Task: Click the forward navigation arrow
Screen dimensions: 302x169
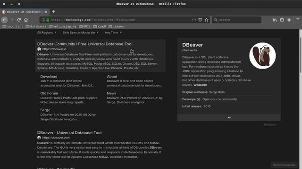Action: 11,20
